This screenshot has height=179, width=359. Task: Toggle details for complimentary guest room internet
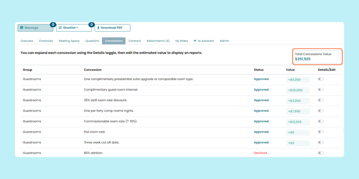tap(321, 89)
